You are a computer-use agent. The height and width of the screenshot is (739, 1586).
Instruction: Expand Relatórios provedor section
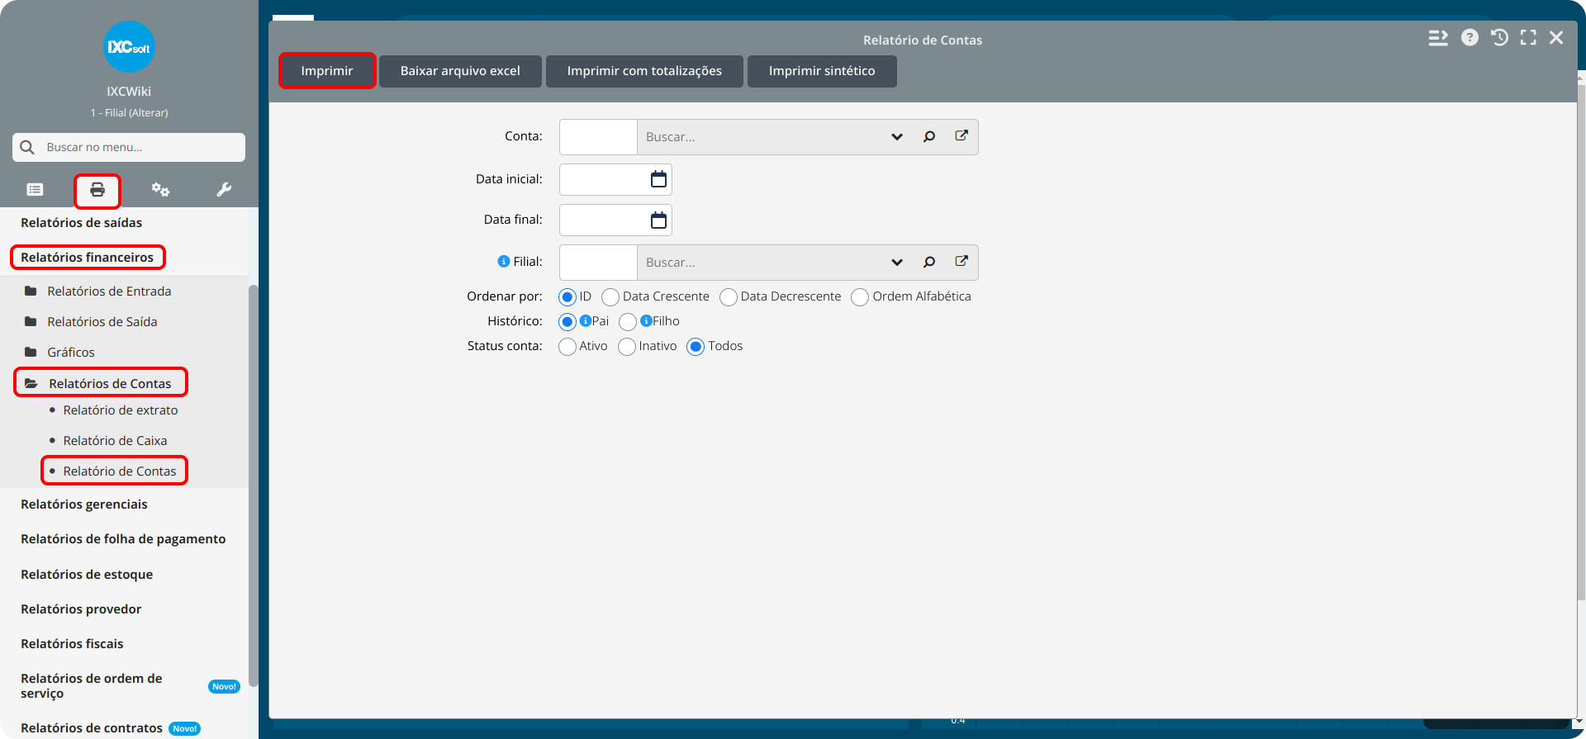[x=81, y=609]
